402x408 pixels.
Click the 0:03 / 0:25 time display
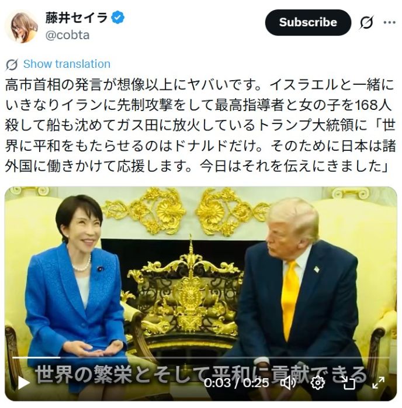pyautogui.click(x=236, y=383)
